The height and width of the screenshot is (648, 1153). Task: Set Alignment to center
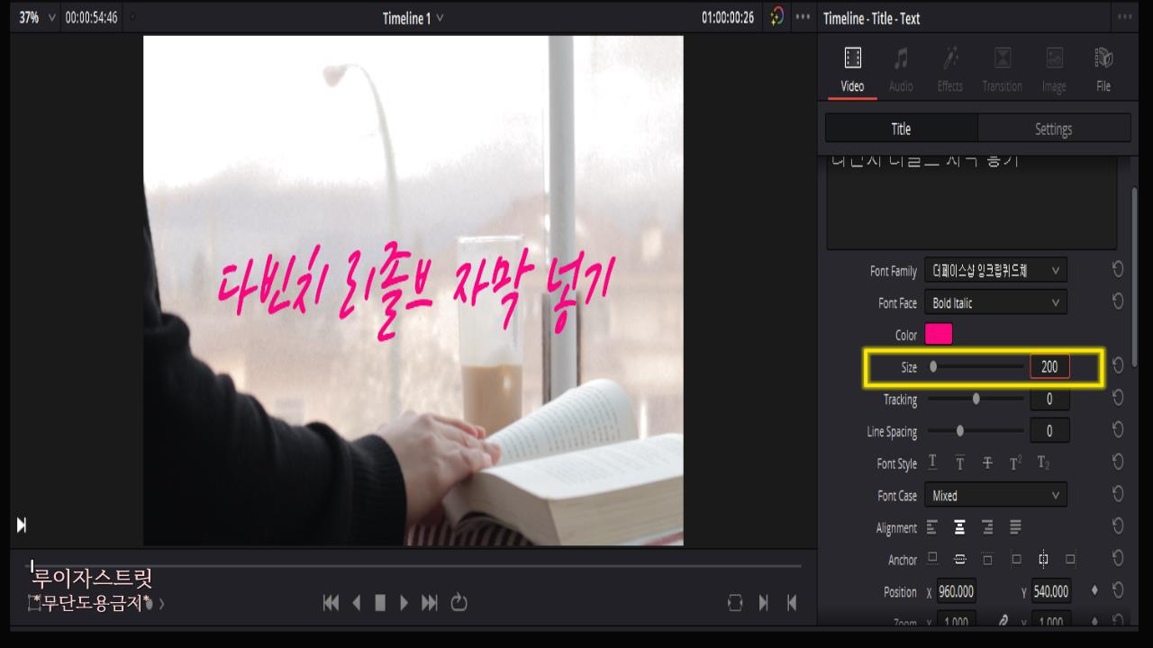960,527
